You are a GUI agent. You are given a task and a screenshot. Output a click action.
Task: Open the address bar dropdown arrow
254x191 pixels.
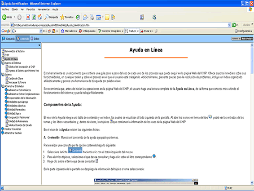point(229,25)
